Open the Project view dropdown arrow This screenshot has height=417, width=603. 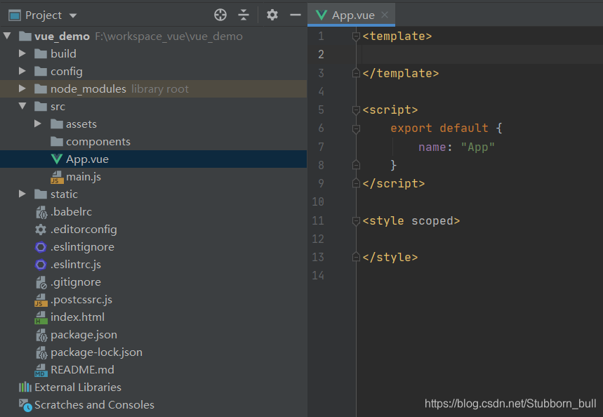(73, 15)
